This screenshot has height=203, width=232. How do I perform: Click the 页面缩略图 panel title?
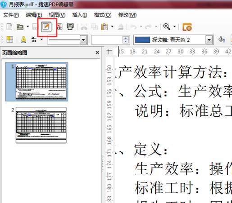14,53
